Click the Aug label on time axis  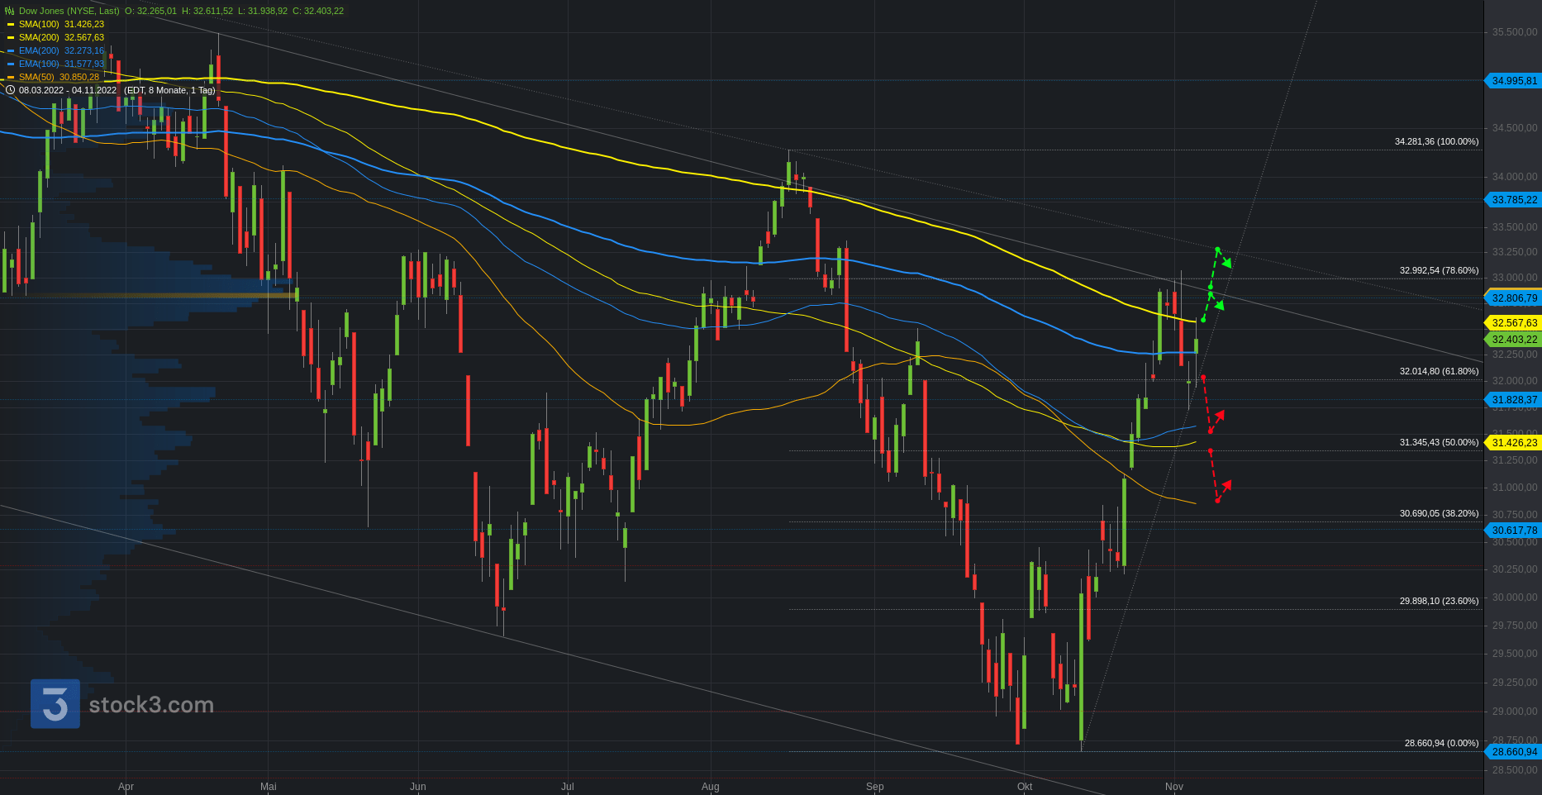tap(710, 787)
